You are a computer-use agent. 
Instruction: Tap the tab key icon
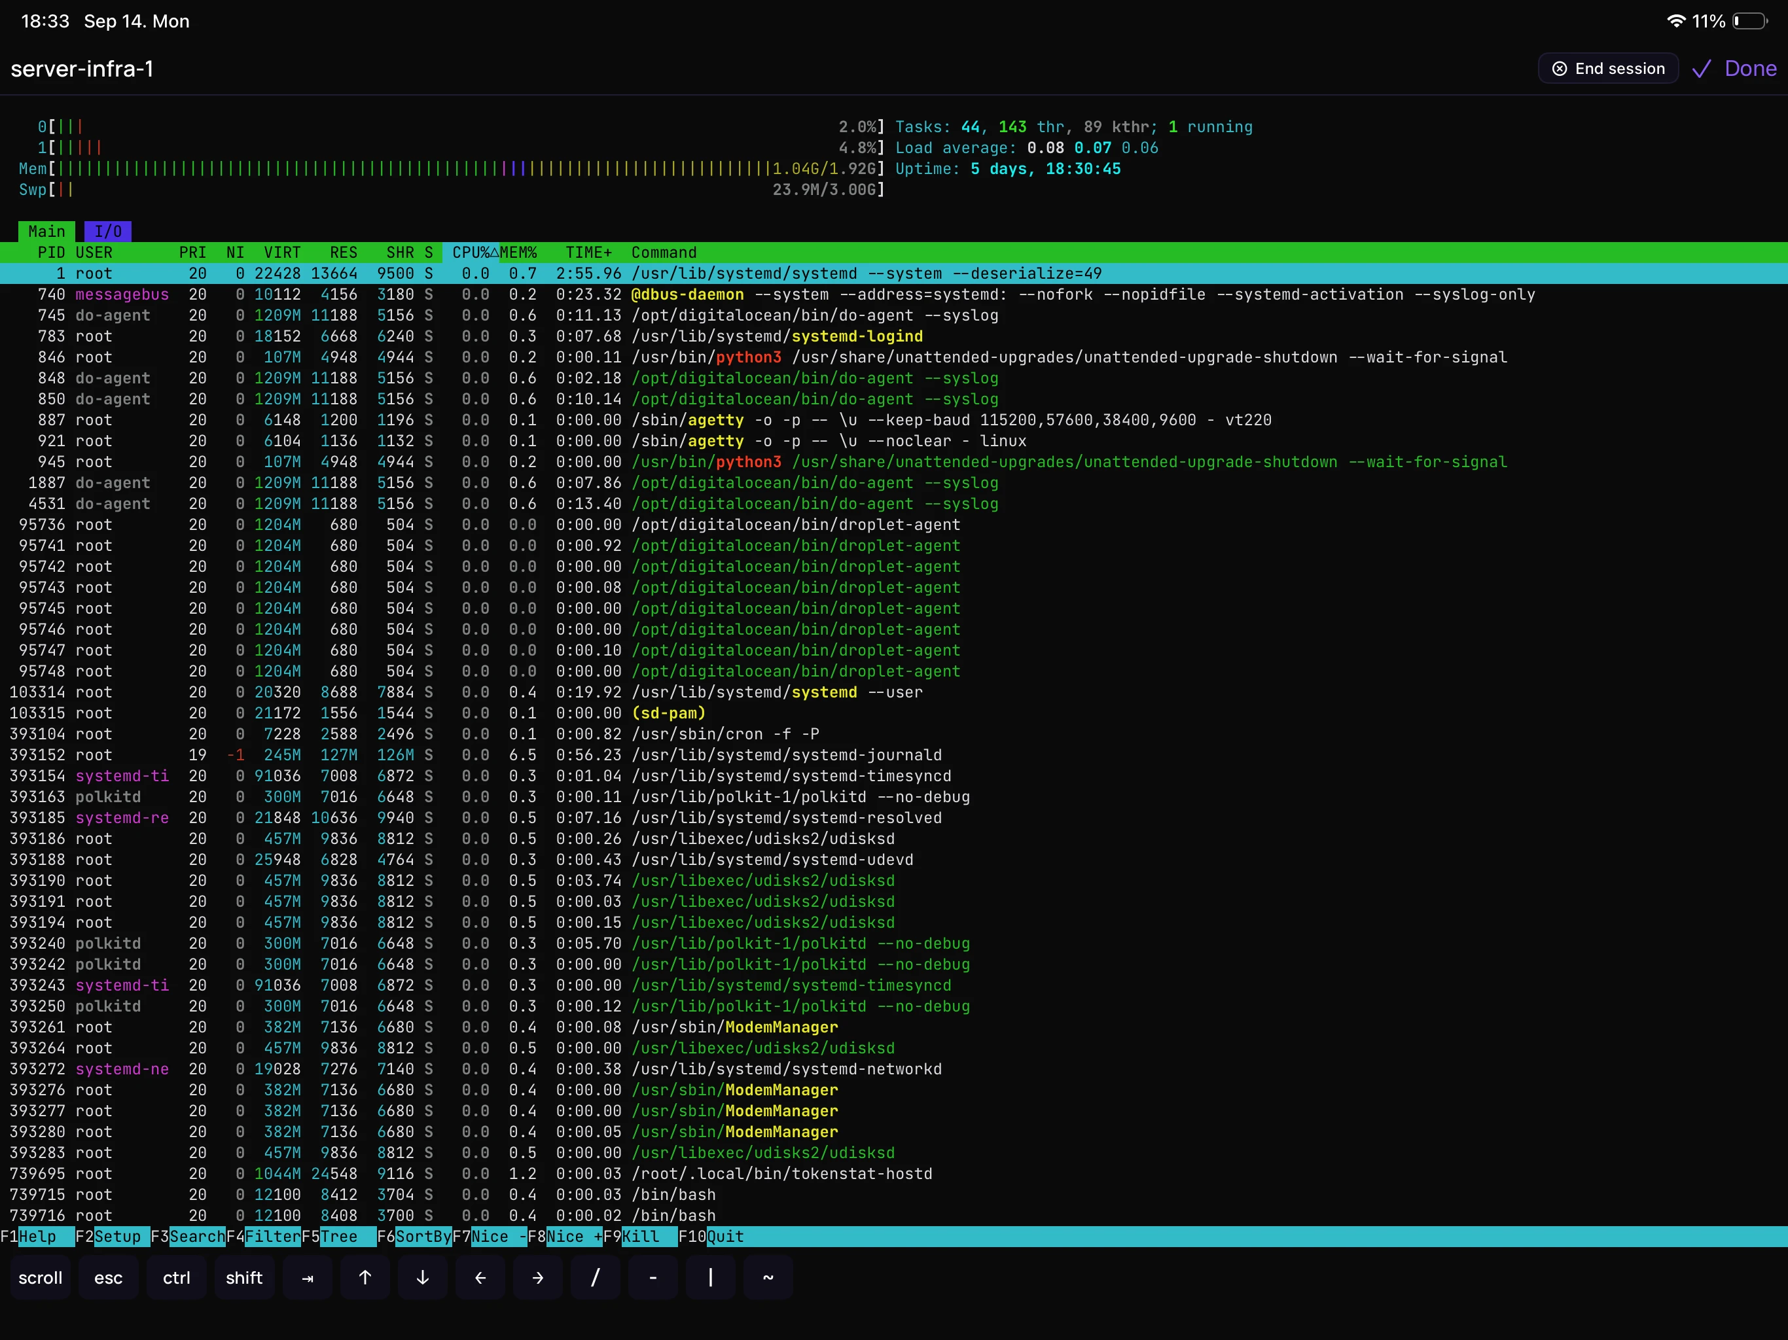307,1278
